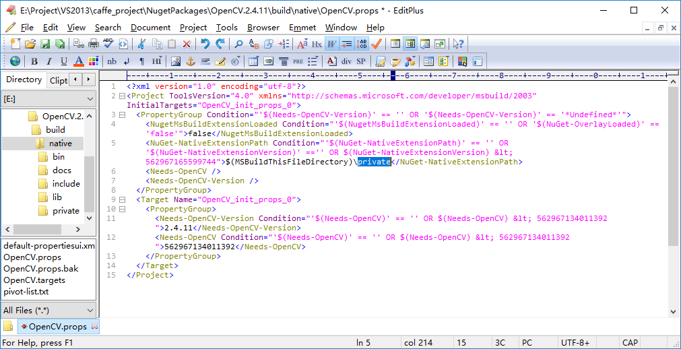Click the ruler column marker

point(393,75)
